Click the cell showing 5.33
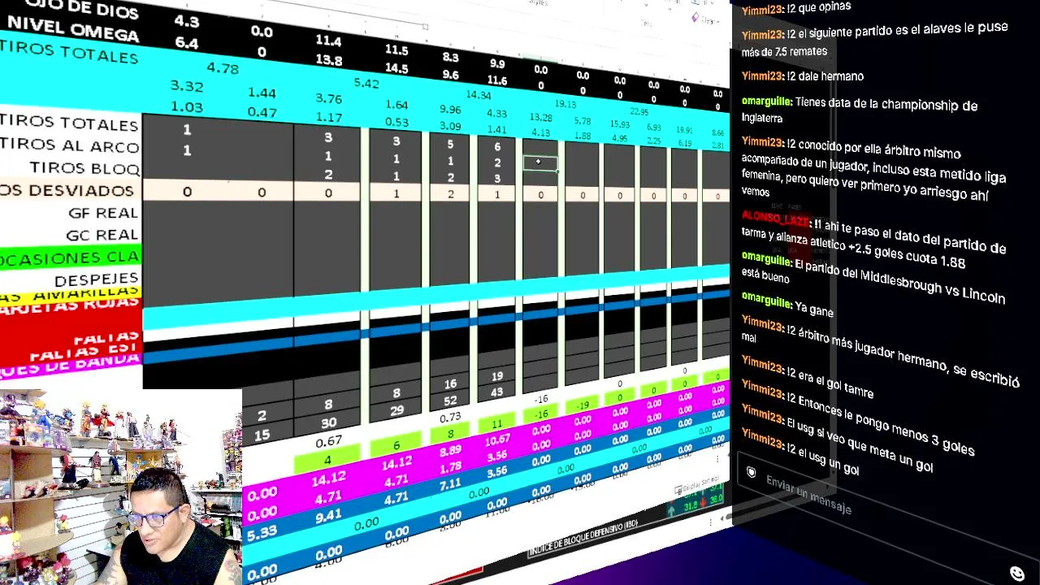This screenshot has height=585, width=1040. [x=262, y=532]
